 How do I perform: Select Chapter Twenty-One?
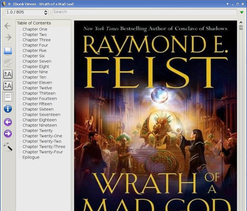click(42, 136)
